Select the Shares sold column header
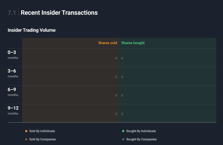This screenshot has width=223, height=145. click(108, 43)
